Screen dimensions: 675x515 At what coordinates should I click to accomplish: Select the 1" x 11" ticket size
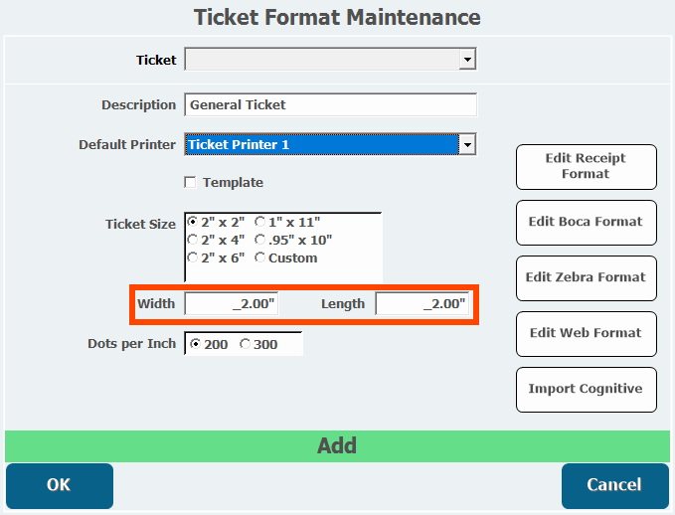[260, 222]
